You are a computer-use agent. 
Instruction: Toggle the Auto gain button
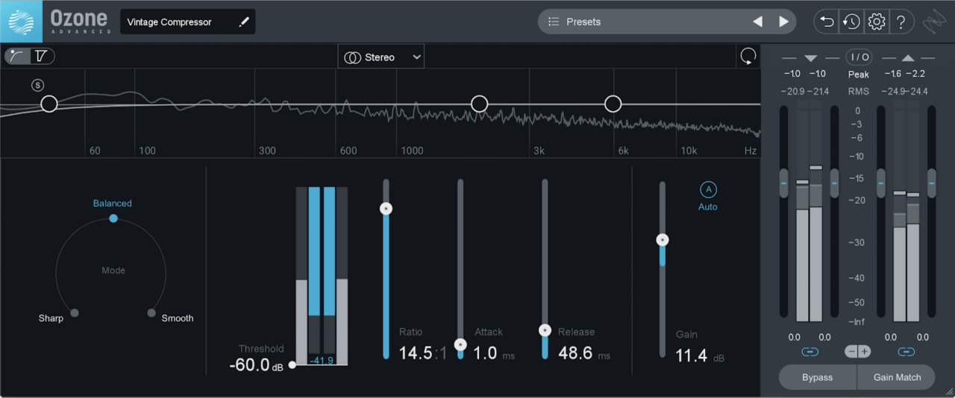pyautogui.click(x=707, y=189)
